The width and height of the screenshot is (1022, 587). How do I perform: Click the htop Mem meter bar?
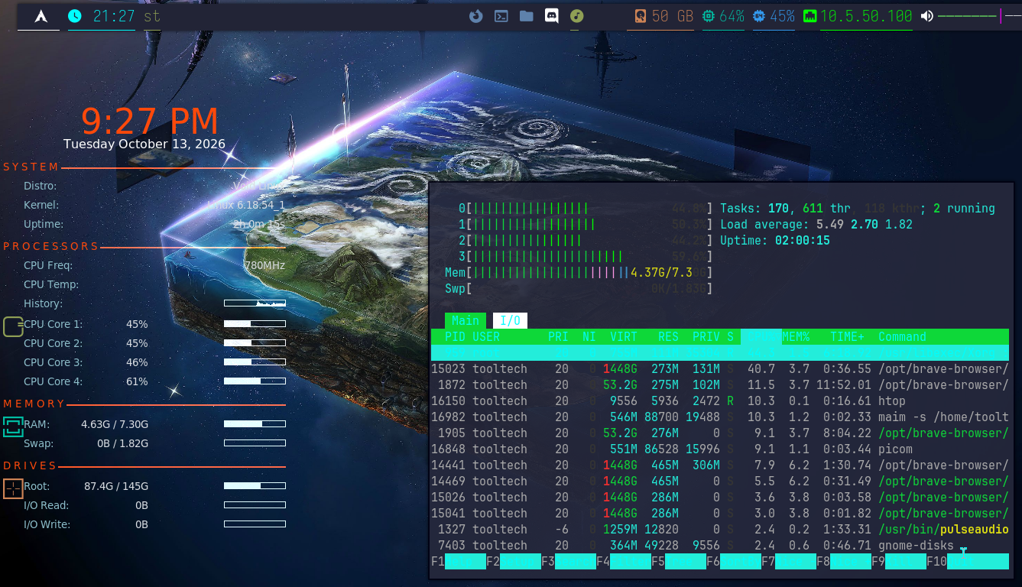coord(579,273)
